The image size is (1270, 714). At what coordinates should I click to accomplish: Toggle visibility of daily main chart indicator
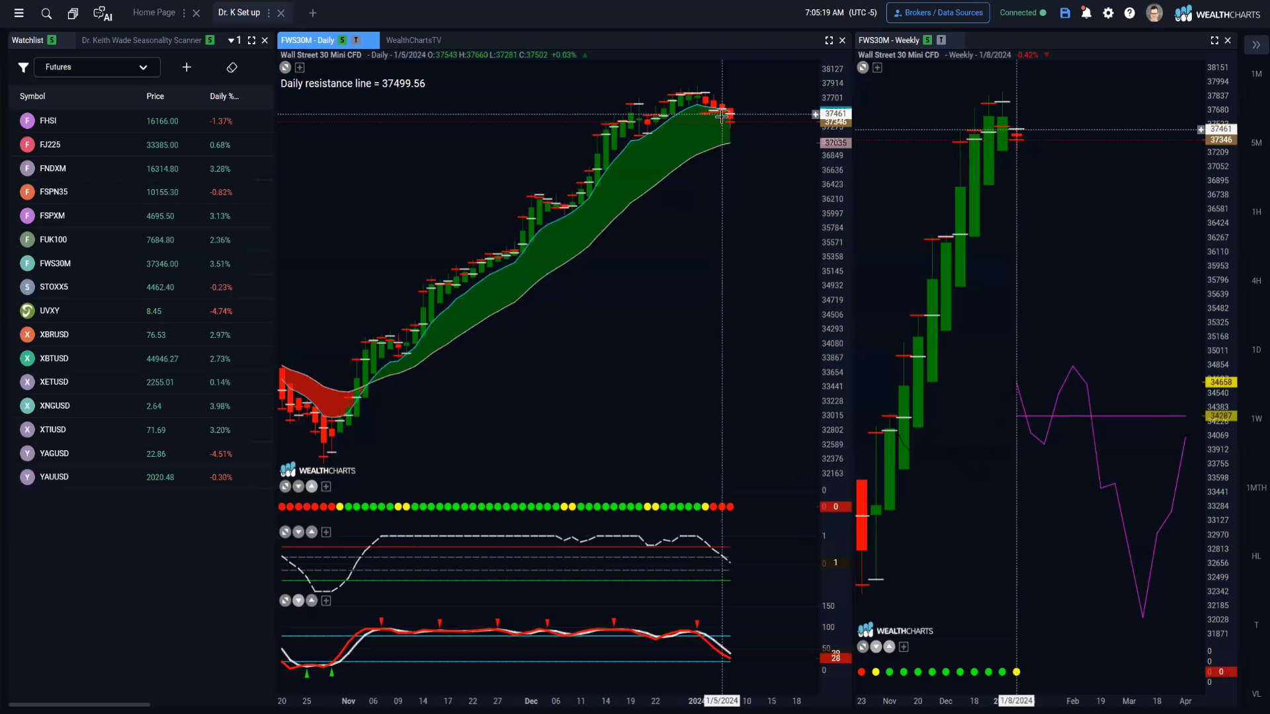pyautogui.click(x=285, y=67)
